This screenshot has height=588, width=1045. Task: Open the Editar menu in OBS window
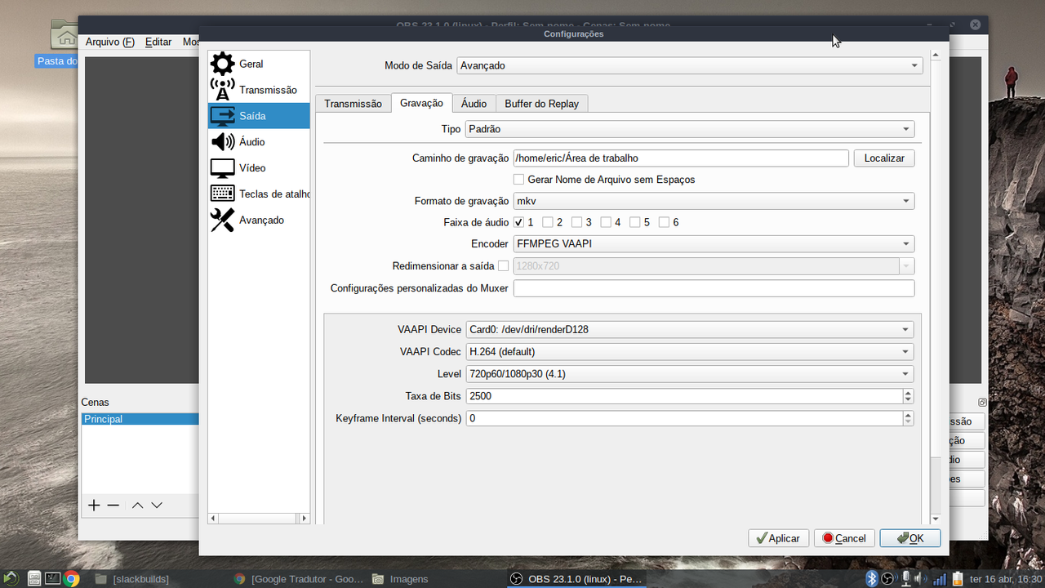[x=158, y=42]
